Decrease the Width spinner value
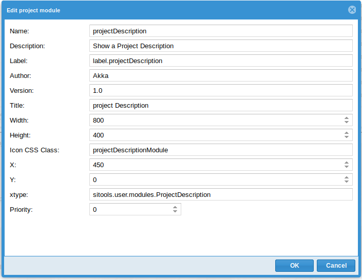Viewport: 362px width, 280px height. 346,122
